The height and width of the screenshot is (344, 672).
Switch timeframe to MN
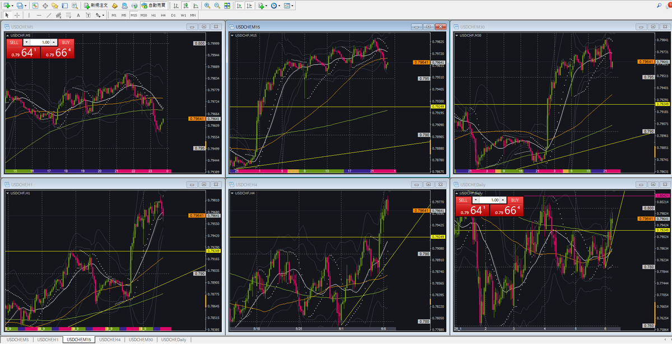pos(193,15)
